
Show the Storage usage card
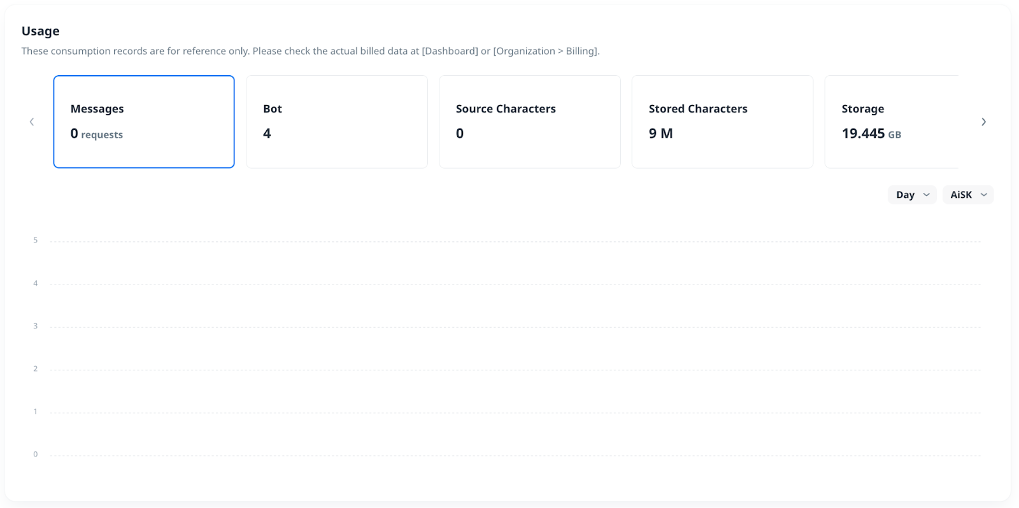click(892, 122)
